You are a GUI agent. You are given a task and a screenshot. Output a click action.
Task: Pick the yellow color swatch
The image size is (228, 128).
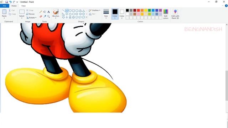(x=146, y=10)
